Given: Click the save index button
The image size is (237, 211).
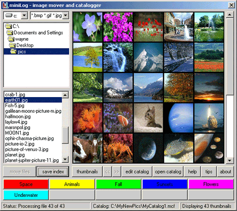Looking at the screenshot, I should pyautogui.click(x=53, y=172).
